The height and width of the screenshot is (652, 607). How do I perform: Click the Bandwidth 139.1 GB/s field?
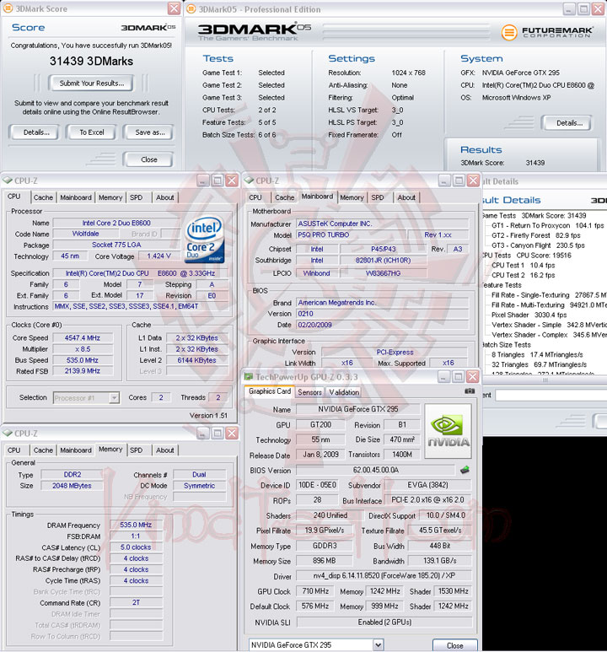pos(439,561)
